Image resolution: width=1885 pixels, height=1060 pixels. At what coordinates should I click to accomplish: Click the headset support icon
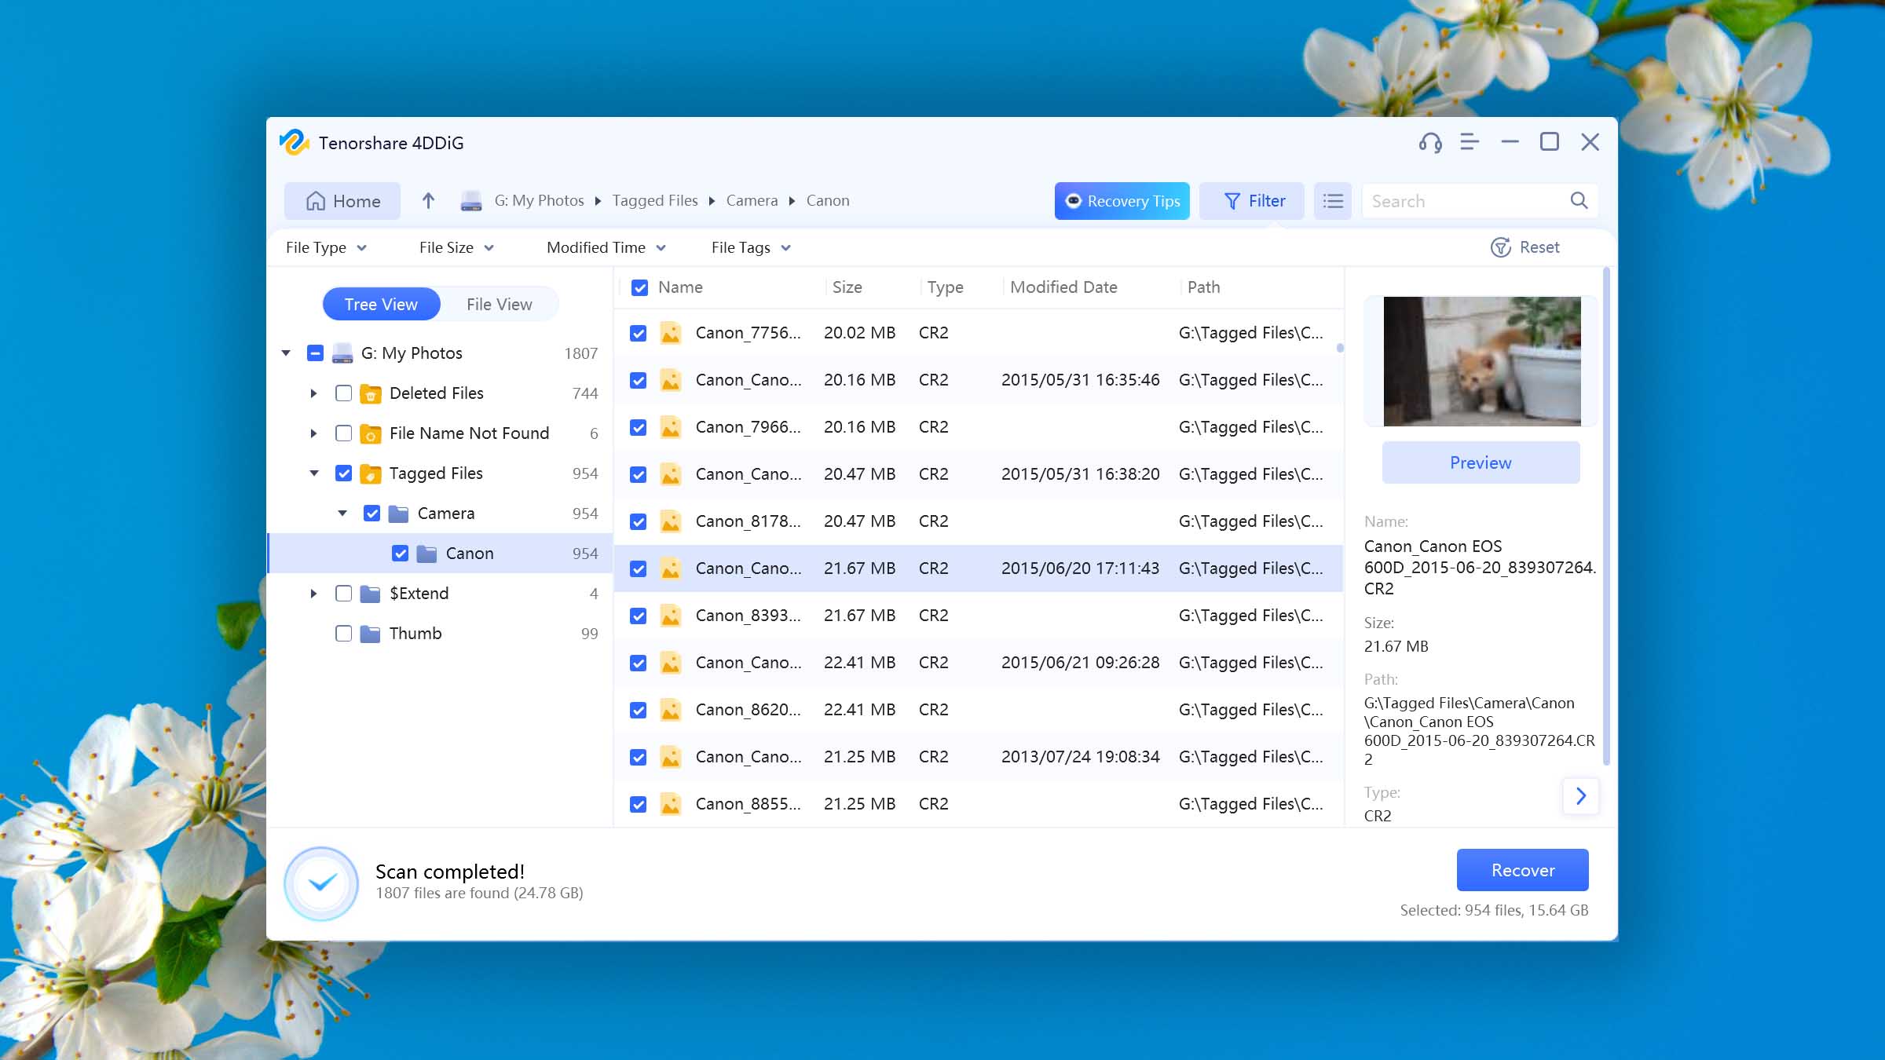(x=1430, y=142)
